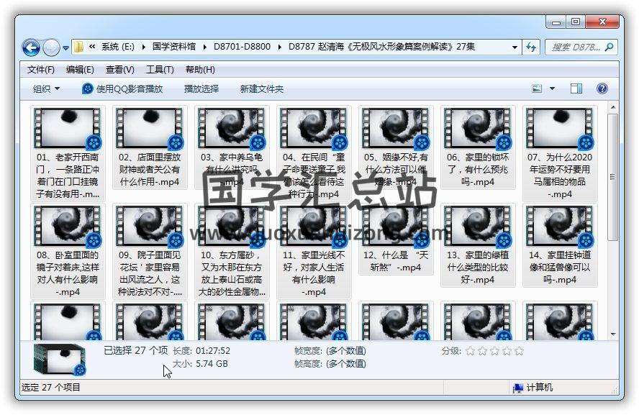Select video 01、老家开西南门 file thumbnail

point(68,128)
